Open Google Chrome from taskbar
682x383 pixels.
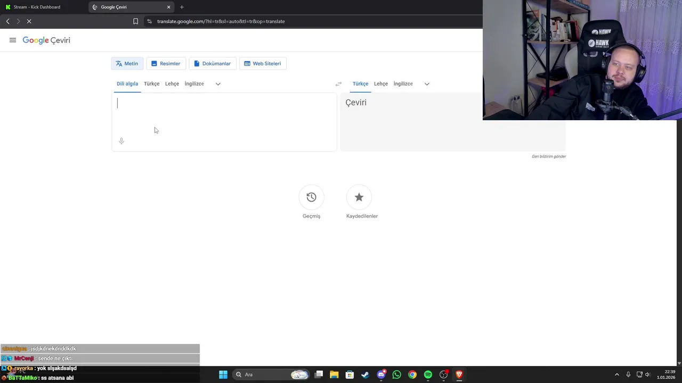click(x=412, y=374)
